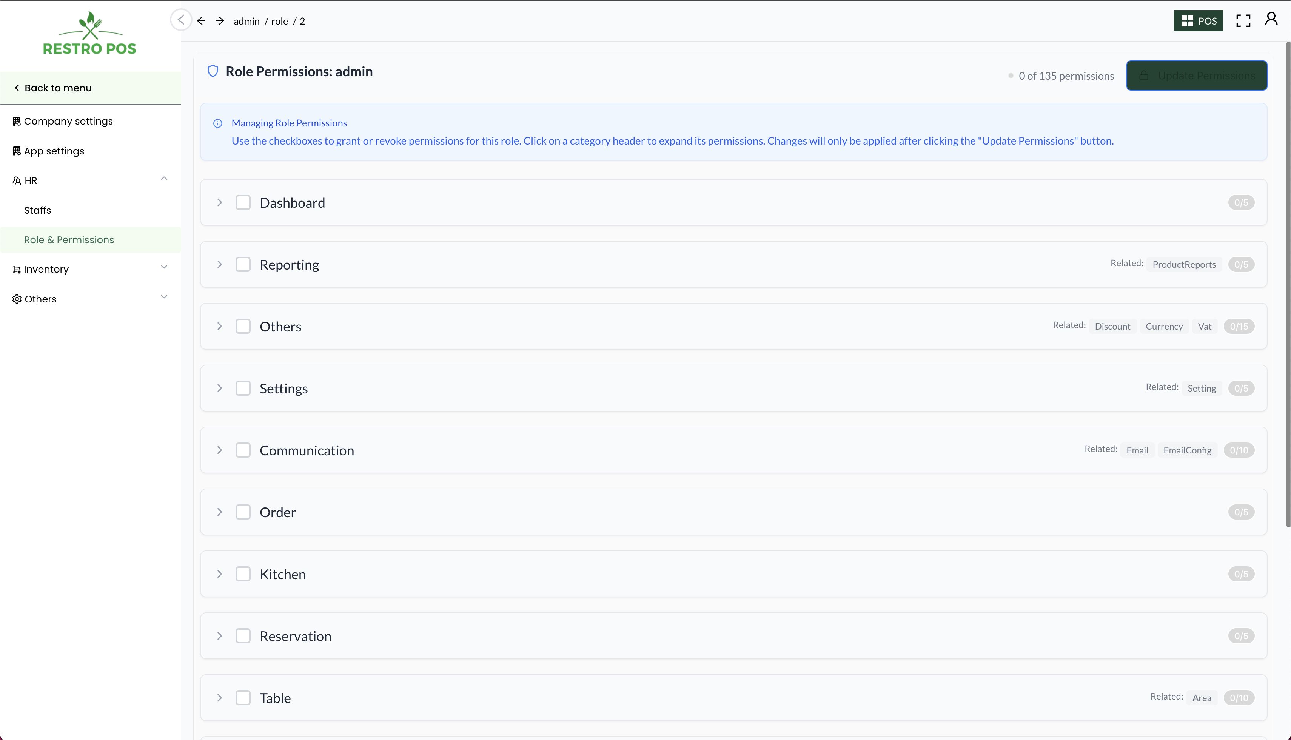Open the POS button
The image size is (1291, 740).
point(1197,21)
